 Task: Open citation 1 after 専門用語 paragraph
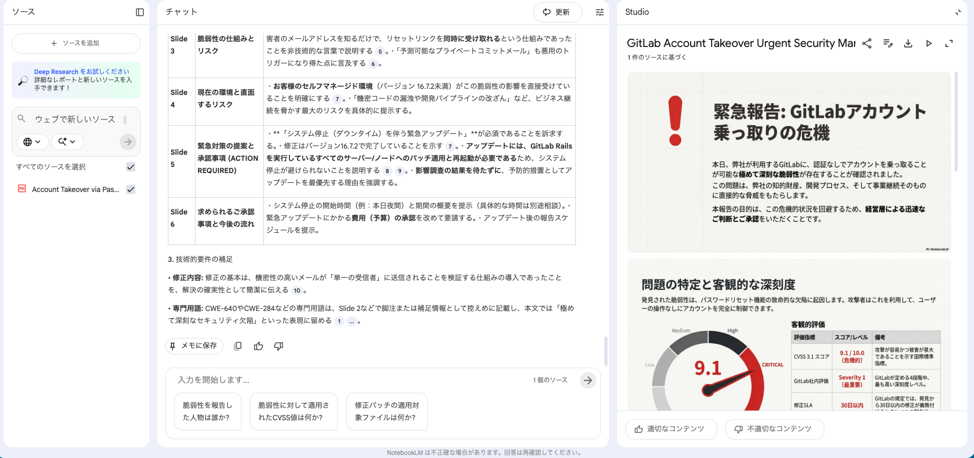339,321
